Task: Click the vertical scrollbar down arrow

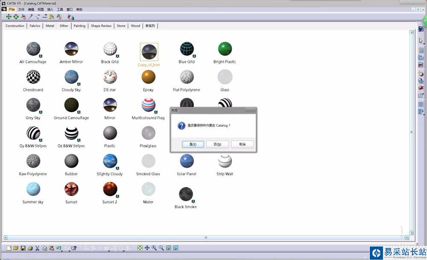Action: pos(412,233)
